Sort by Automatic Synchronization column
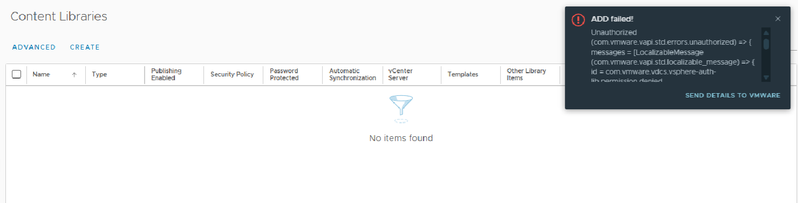The width and height of the screenshot is (798, 203). [352, 74]
